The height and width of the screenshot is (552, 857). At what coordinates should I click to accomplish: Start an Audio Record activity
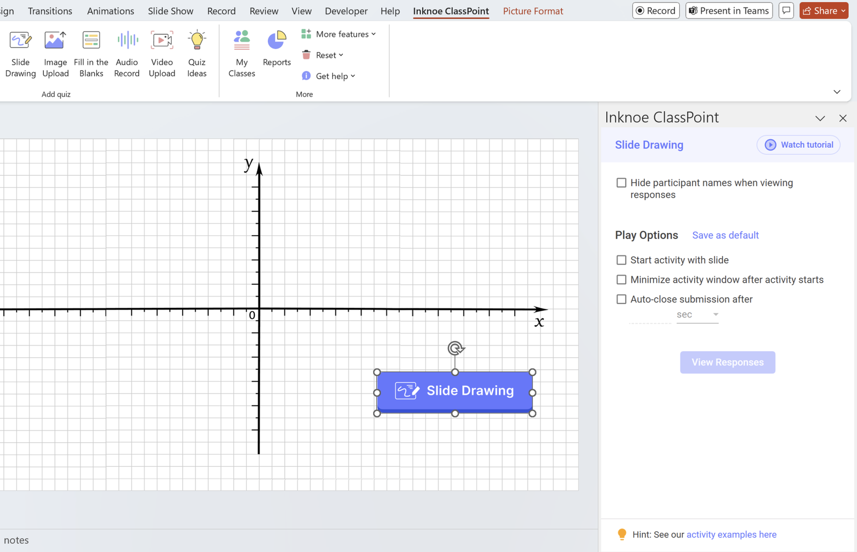coord(127,54)
